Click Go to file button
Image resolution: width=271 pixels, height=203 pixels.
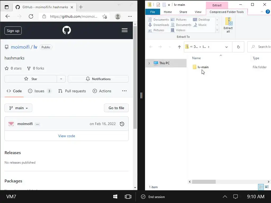click(116, 108)
